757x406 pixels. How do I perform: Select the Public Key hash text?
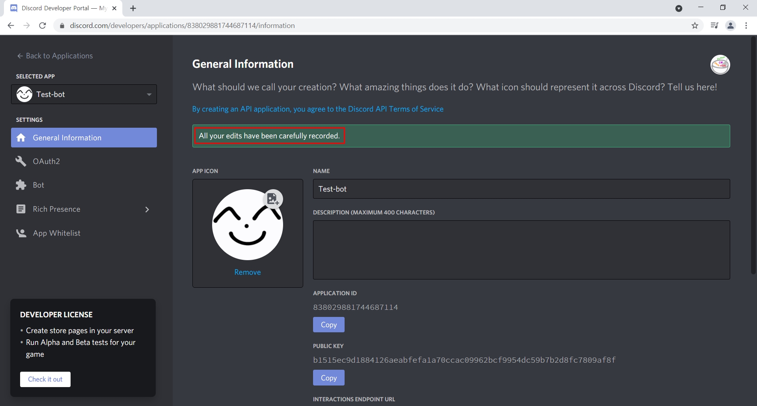(x=464, y=360)
